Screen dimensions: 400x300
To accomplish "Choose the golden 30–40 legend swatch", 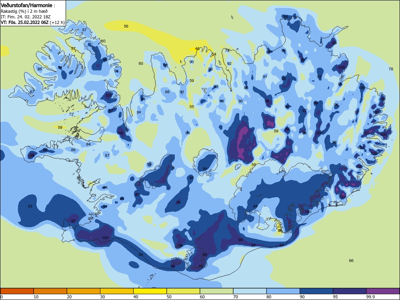I will point(117,291).
